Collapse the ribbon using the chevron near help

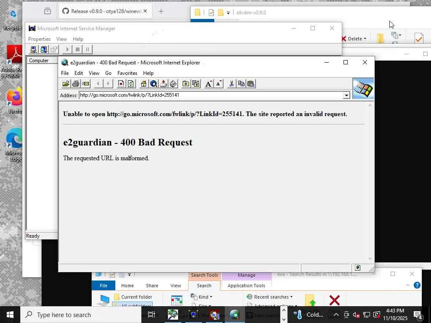coord(407,286)
